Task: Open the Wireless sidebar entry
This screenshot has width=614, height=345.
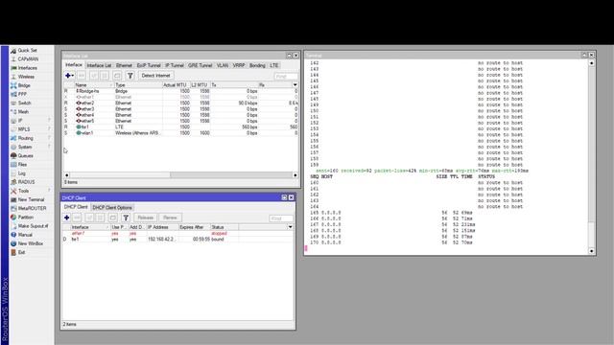Action: point(26,77)
